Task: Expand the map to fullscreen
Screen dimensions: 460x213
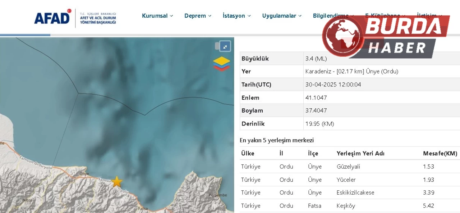Action: pyautogui.click(x=225, y=46)
